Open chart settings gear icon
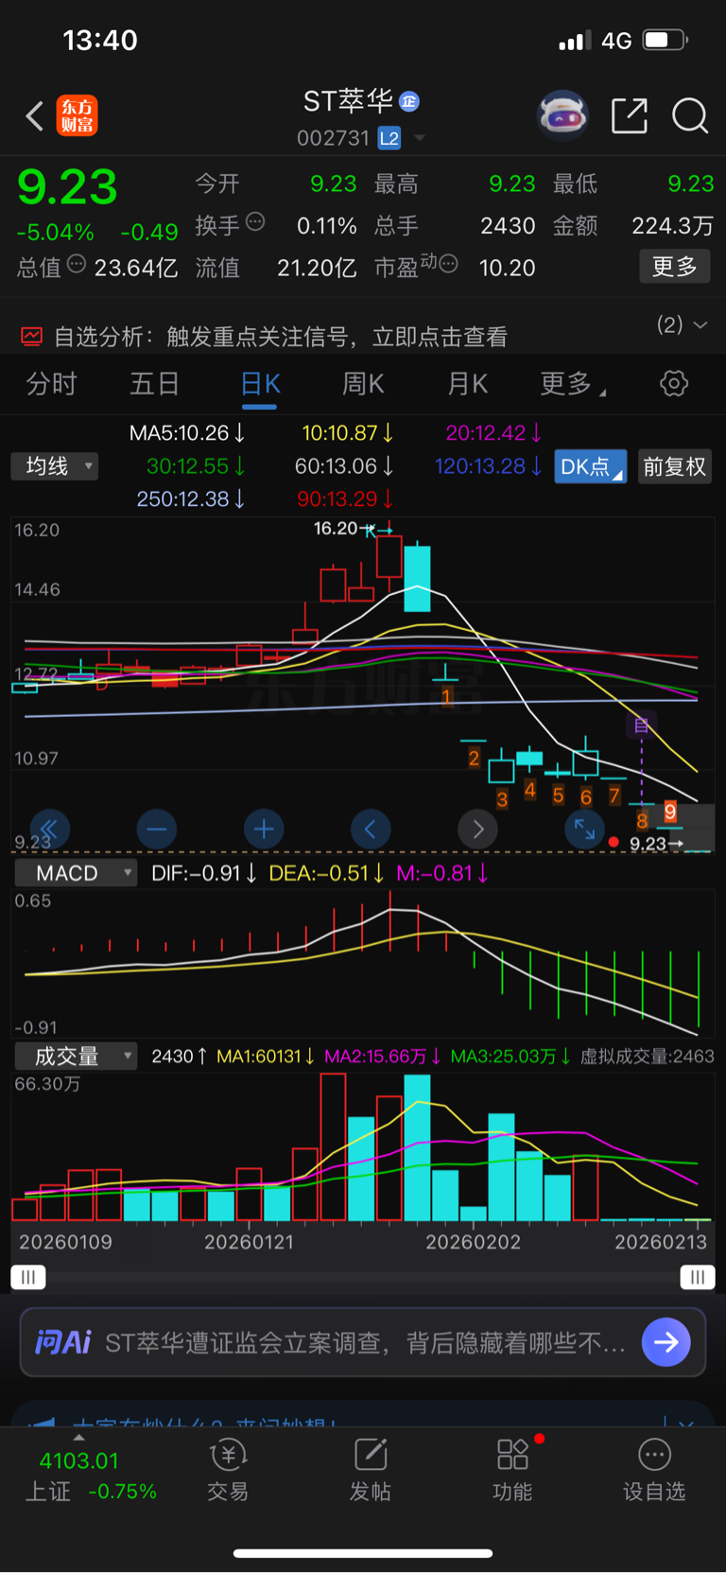726x1573 pixels. point(674,383)
